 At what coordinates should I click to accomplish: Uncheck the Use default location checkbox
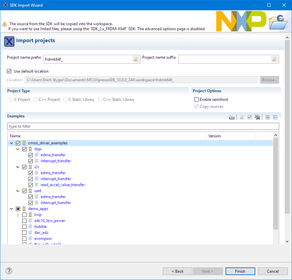click(x=9, y=71)
